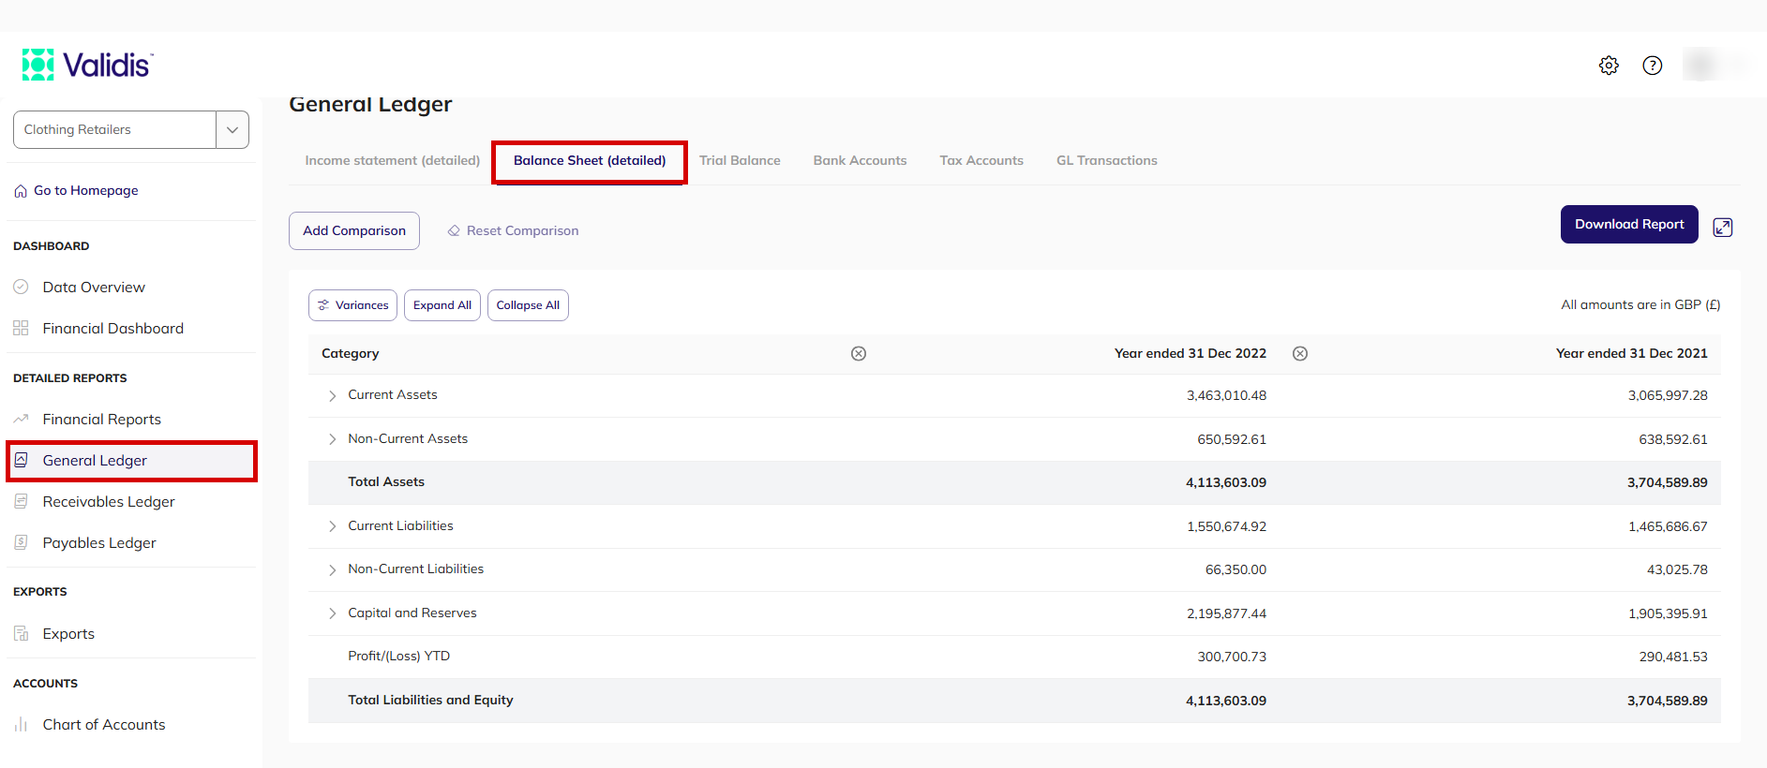1767x768 pixels.
Task: Click the Exports file icon
Action: tap(21, 633)
